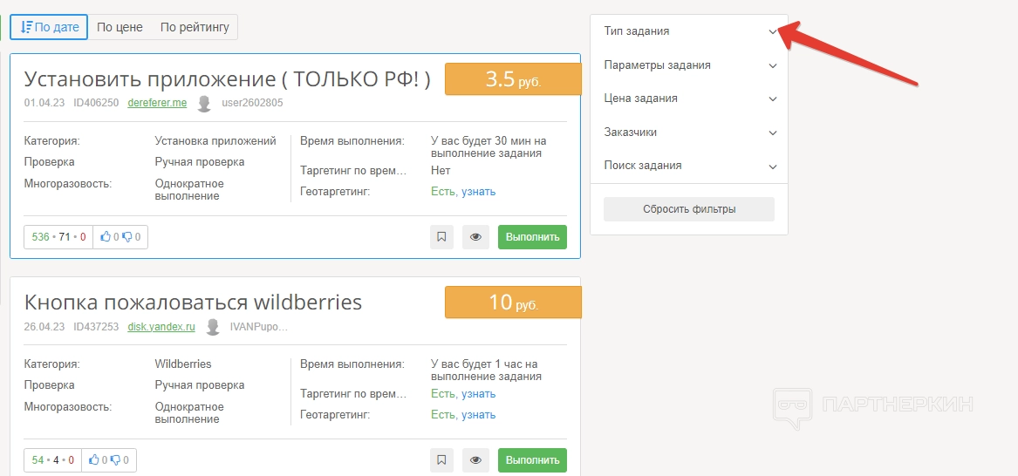This screenshot has height=476, width=1018.
Task: Expand the Тип задания filter
Action: tap(688, 31)
